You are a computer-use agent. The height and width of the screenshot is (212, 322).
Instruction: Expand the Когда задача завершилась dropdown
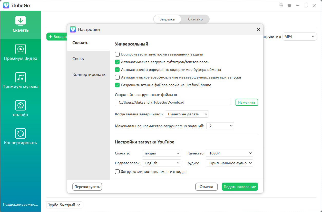[x=187, y=114]
